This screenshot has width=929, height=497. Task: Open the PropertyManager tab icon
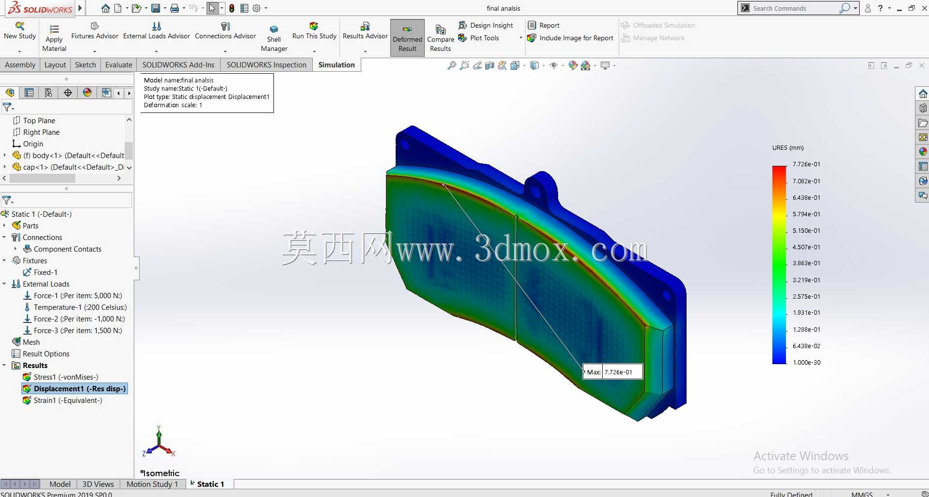pos(29,93)
